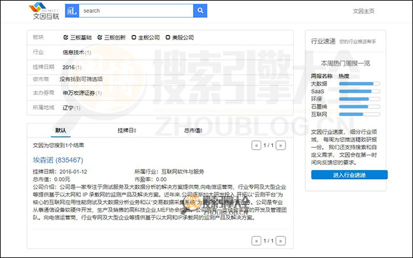Go to previous page in top pager
Image resolution: width=413 pixels, height=258 pixels.
coord(256,145)
